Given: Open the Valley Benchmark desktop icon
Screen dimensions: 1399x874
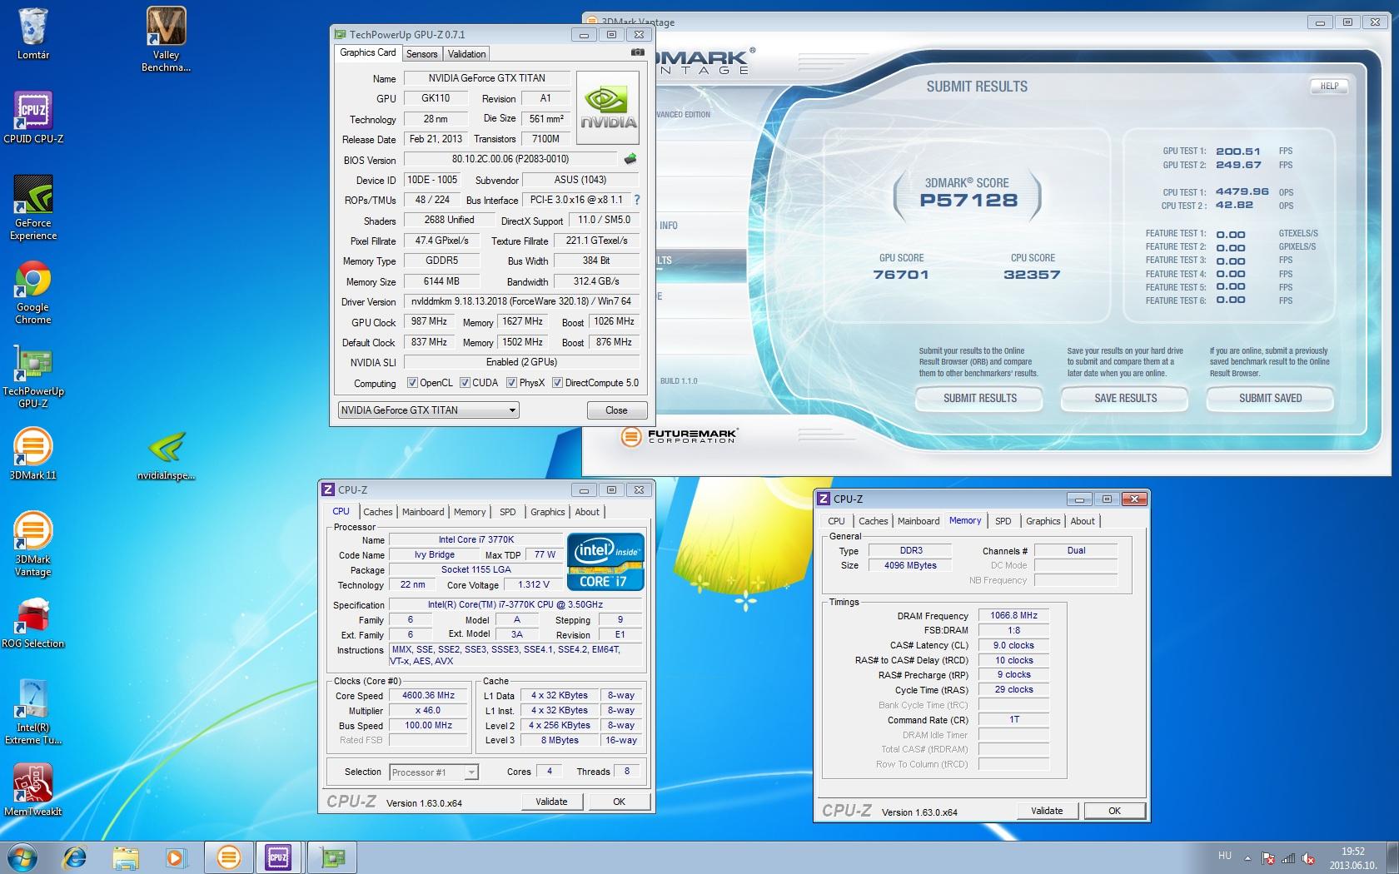Looking at the screenshot, I should (x=166, y=38).
